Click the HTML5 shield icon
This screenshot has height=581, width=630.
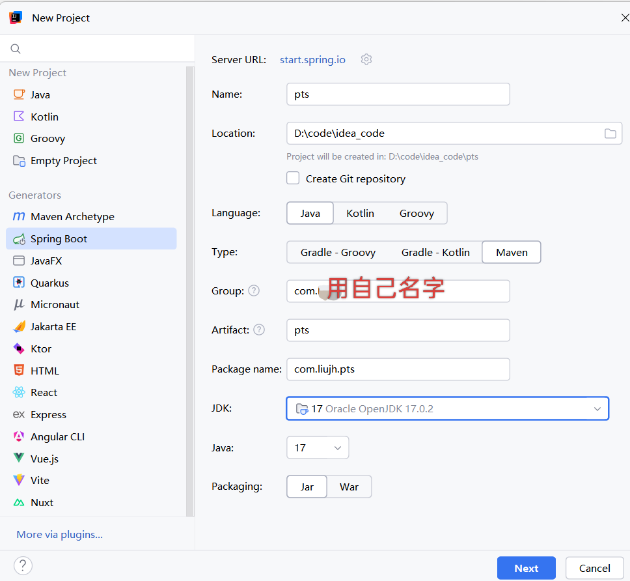[x=19, y=370]
